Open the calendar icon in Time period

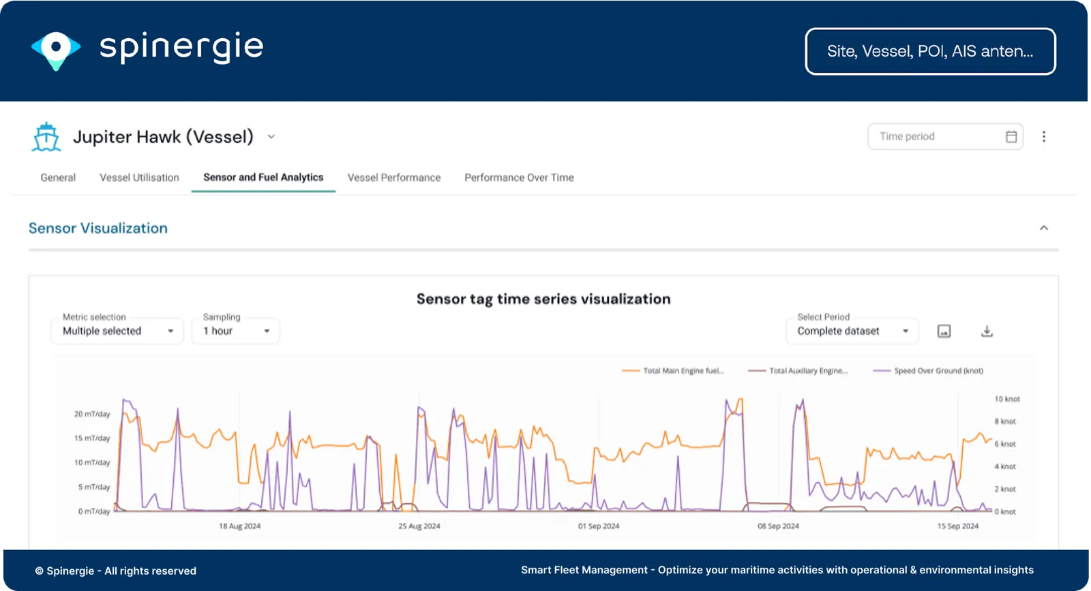pos(1011,137)
